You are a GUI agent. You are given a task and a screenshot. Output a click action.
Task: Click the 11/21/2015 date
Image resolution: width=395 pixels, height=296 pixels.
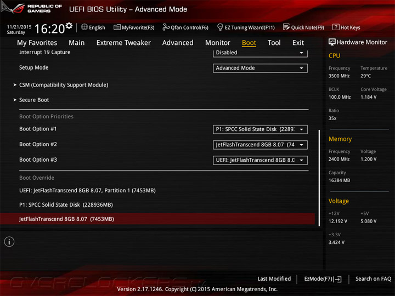(x=19, y=27)
